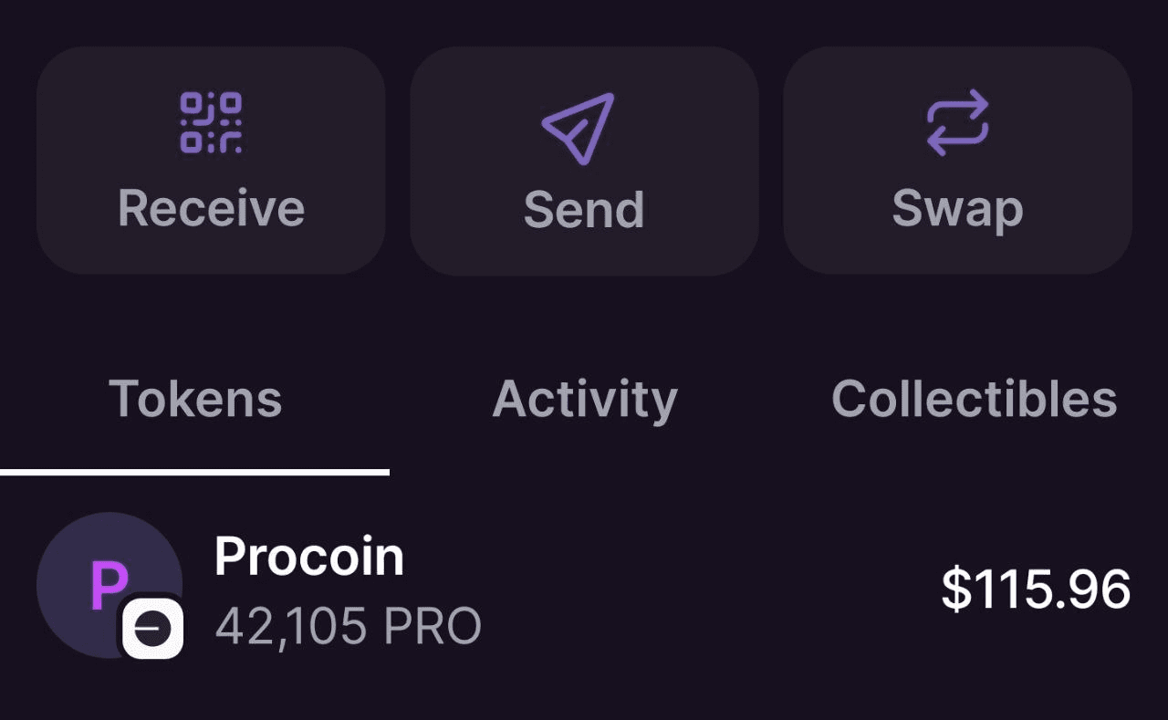
Task: Click the $115.96 fiat value
Action: (x=1037, y=589)
